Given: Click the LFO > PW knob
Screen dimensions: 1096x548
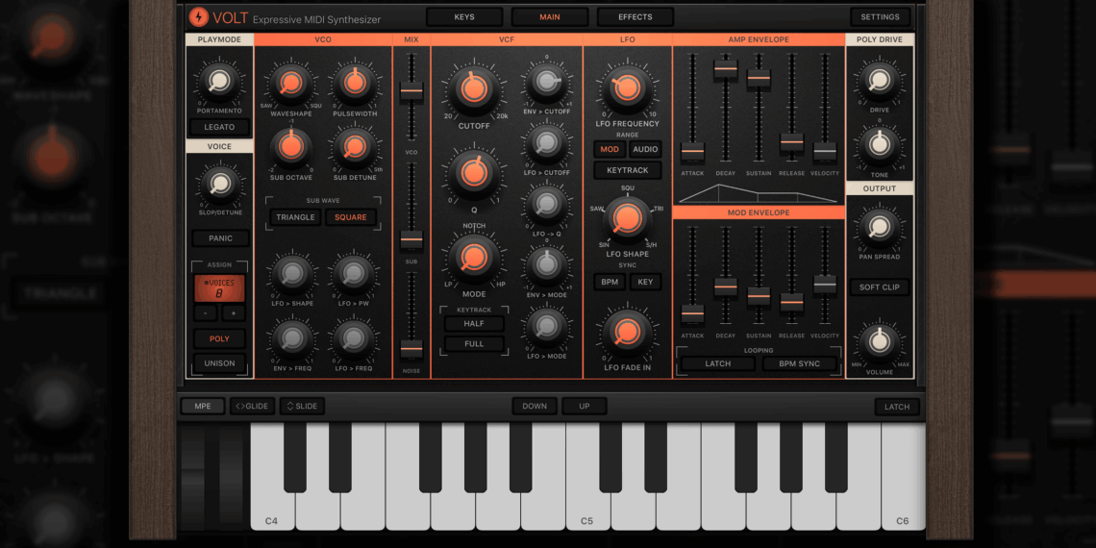Looking at the screenshot, I should coord(354,274).
